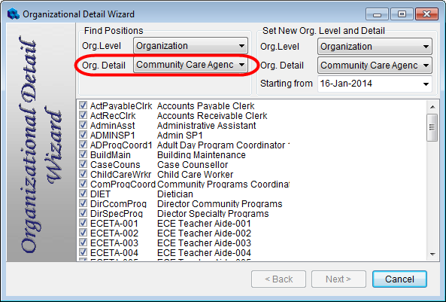Minimize the Organizational Detail Wizard window
446x302 pixels.
click(x=377, y=14)
